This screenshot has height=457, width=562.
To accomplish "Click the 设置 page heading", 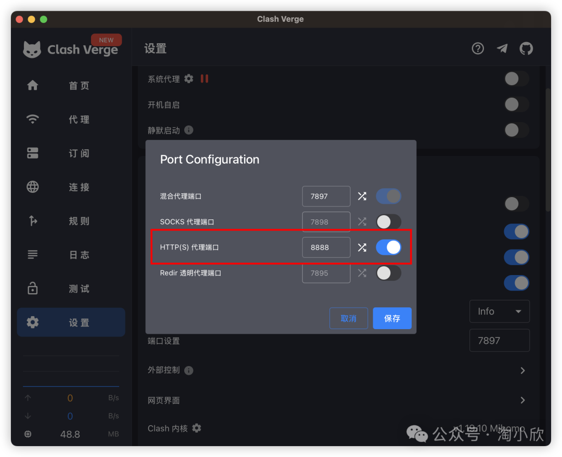I will 155,49.
